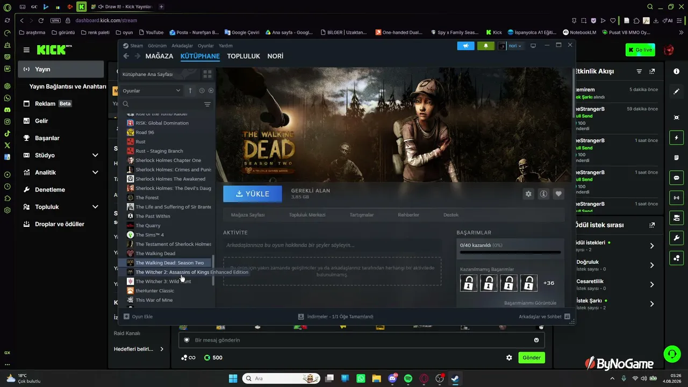
Task: Switch to the TOPLULUK tab in Steam
Action: pyautogui.click(x=243, y=56)
